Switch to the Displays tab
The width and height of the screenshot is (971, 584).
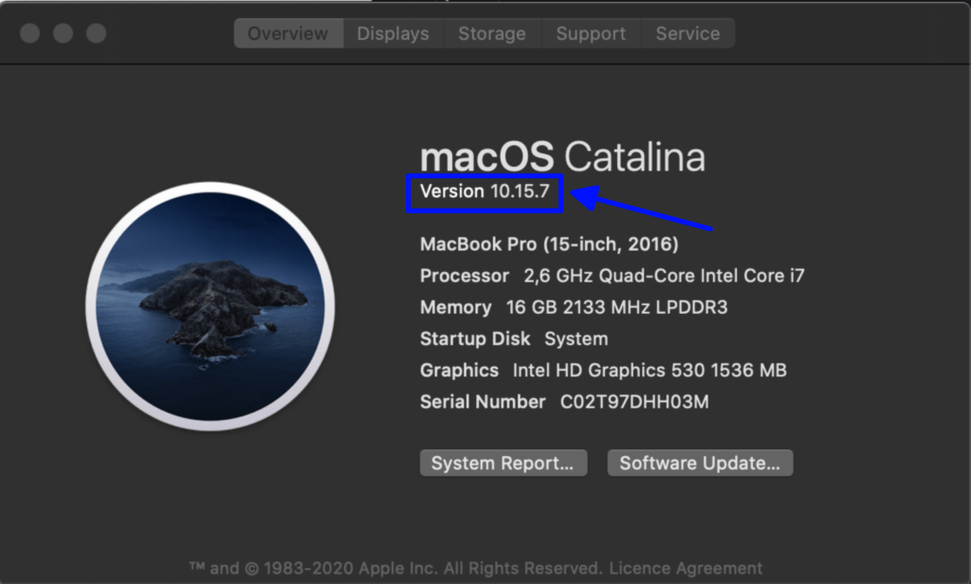click(394, 33)
